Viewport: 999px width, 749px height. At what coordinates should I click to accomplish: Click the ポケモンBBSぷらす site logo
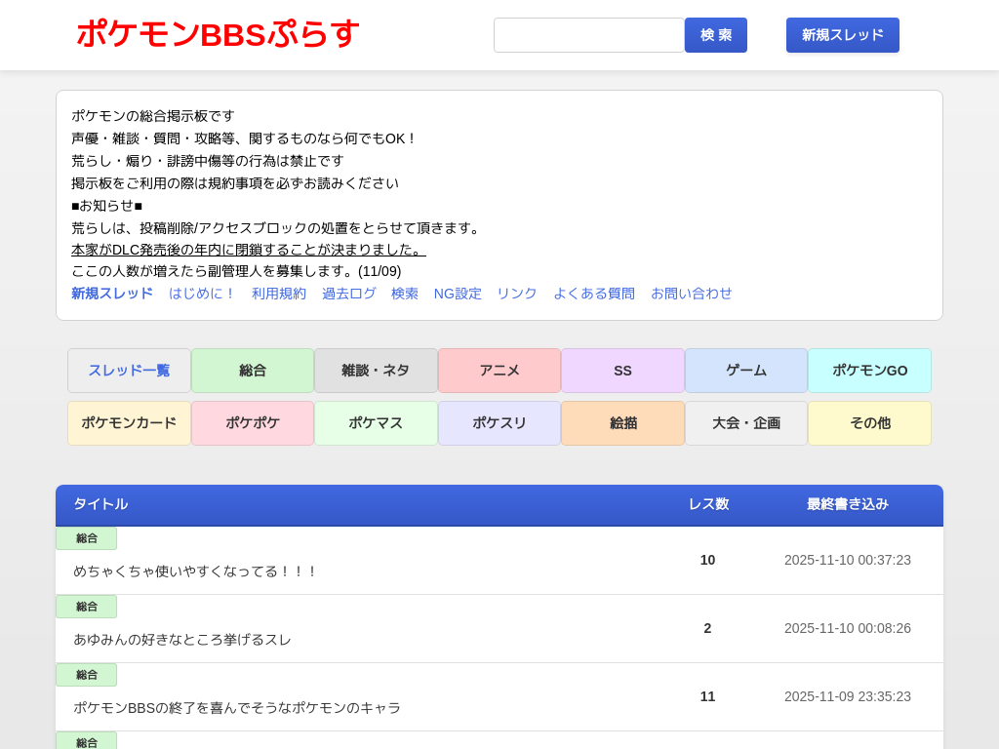(x=218, y=34)
